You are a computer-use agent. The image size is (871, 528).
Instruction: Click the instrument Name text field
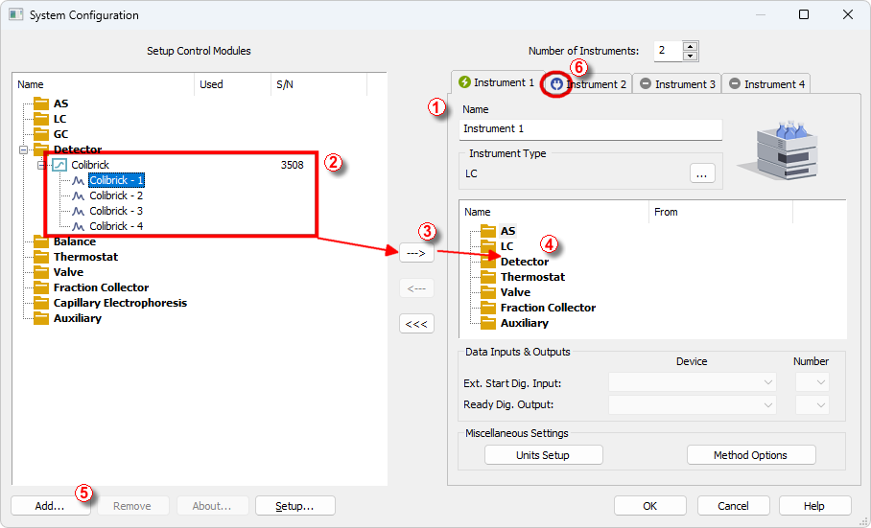point(589,128)
